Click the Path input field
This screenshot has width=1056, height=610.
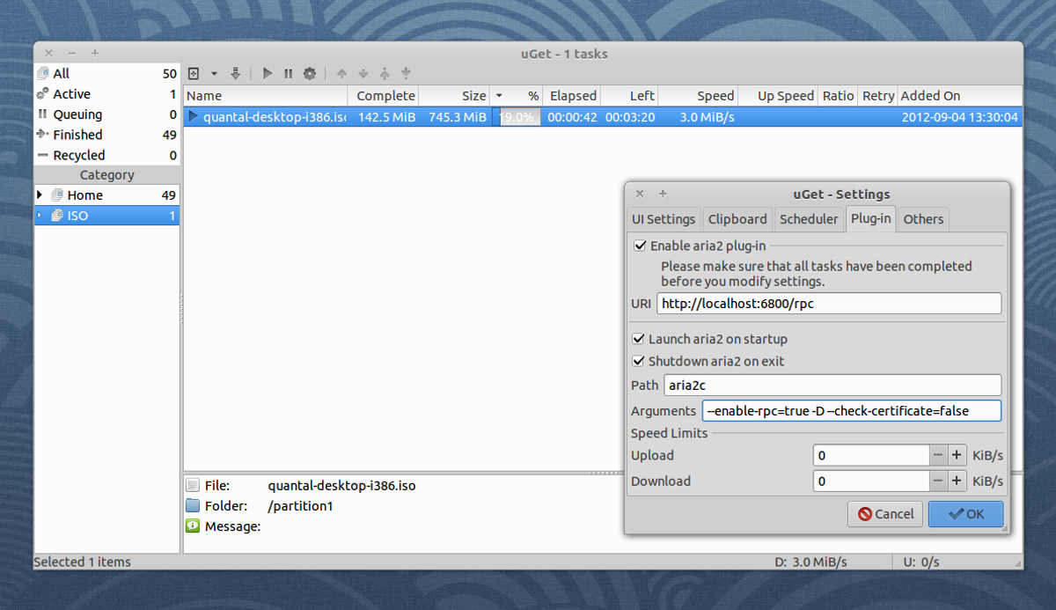832,385
